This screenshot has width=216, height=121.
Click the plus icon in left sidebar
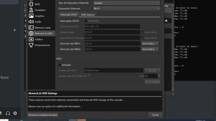(x=15, y=30)
